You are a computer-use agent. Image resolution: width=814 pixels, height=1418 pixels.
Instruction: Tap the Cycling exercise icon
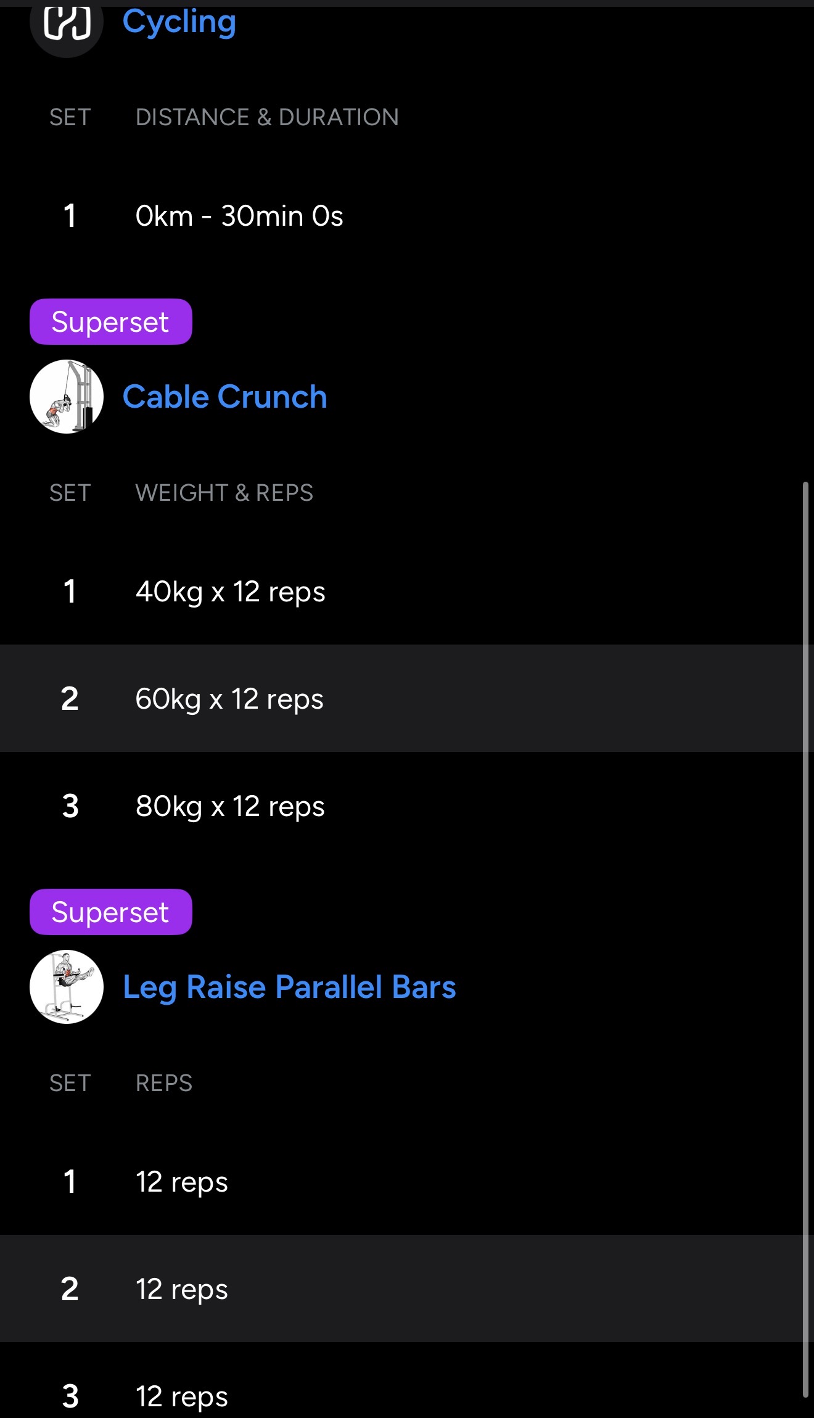[67, 25]
